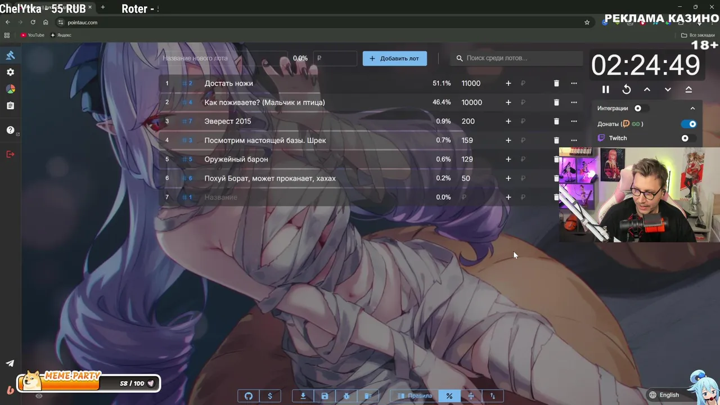Open the Telegram paper plane icon

coord(10,363)
